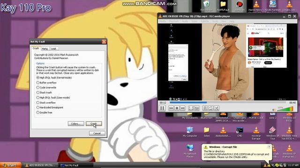Open the y2mate.com video file icon

click(289, 6)
